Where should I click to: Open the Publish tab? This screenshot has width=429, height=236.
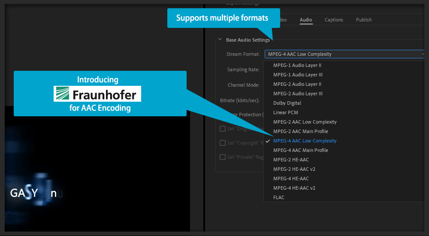364,20
